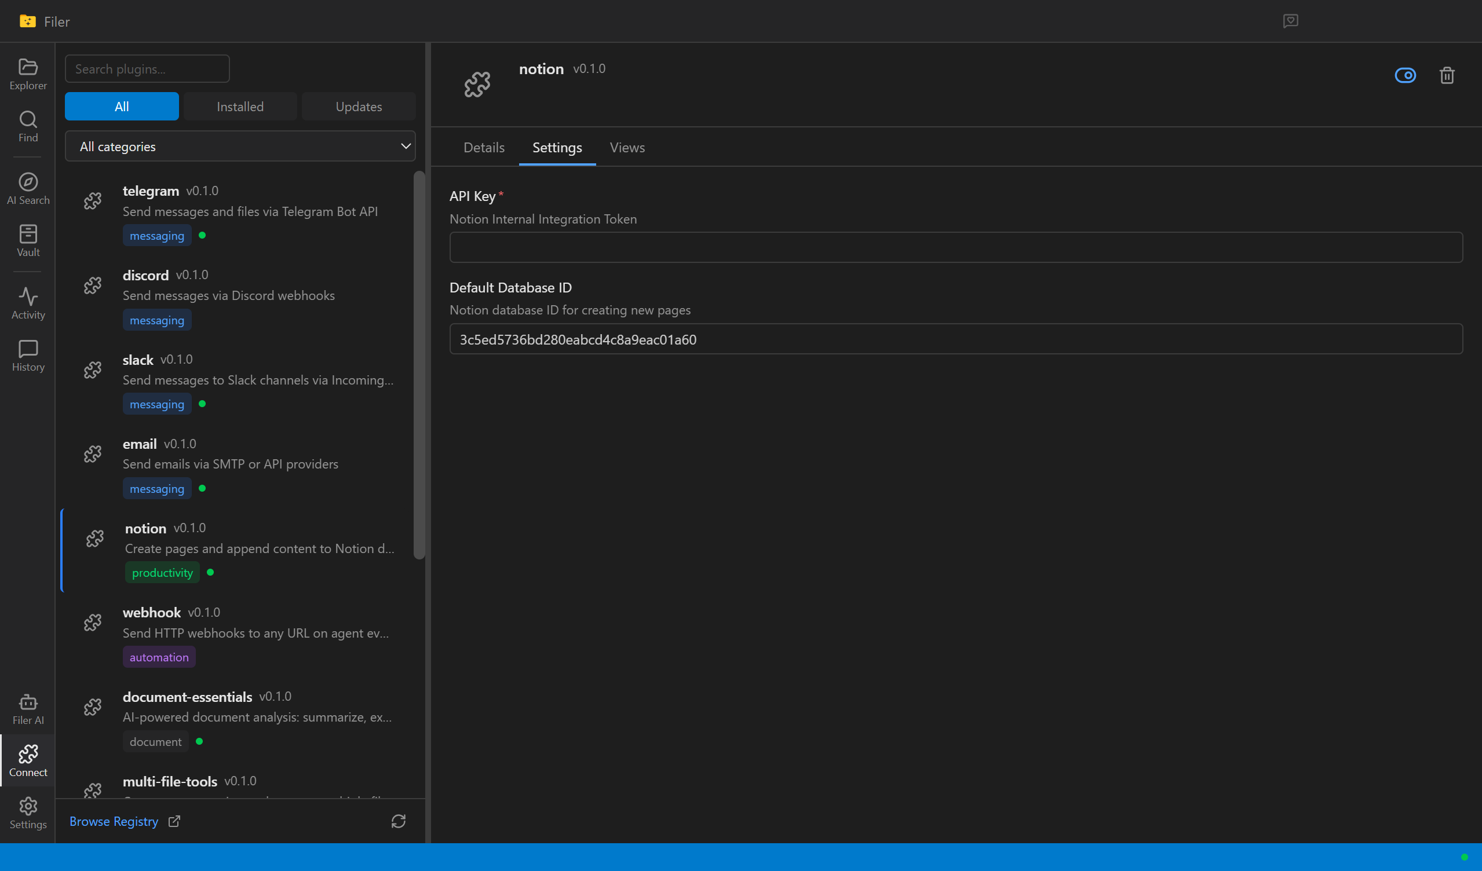This screenshot has width=1482, height=871.
Task: Click the email plugin puzzle icon
Action: coord(92,454)
